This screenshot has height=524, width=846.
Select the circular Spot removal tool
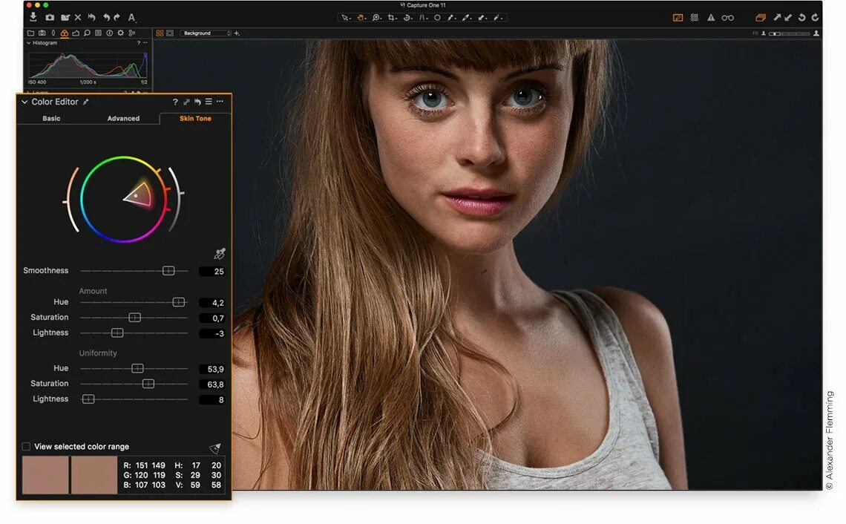(437, 18)
